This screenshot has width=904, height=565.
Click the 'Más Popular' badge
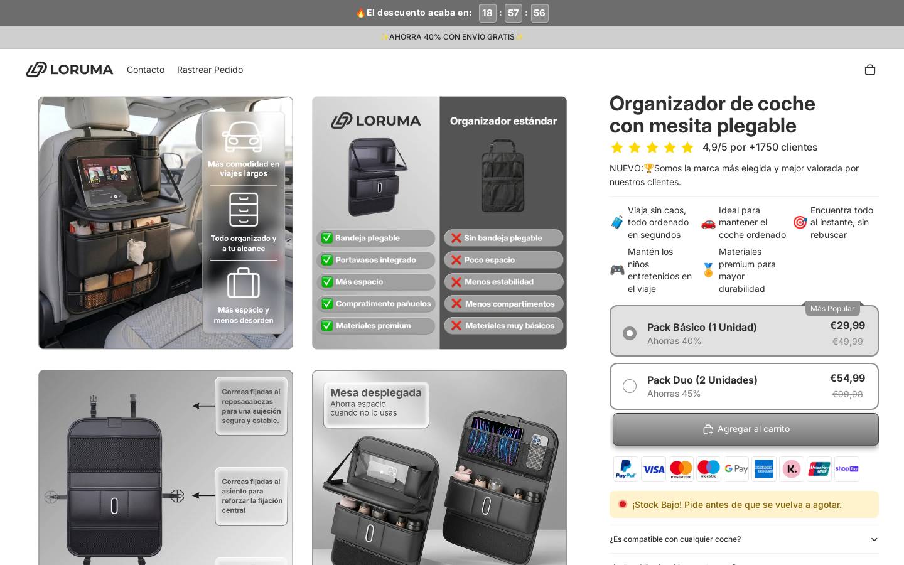pyautogui.click(x=832, y=308)
